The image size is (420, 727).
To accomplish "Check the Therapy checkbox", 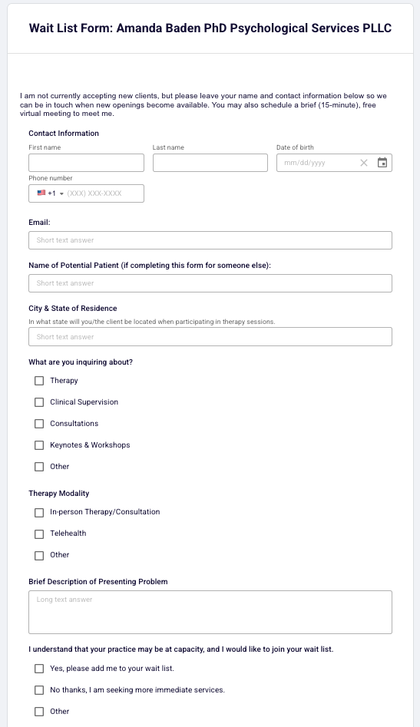I will click(39, 381).
